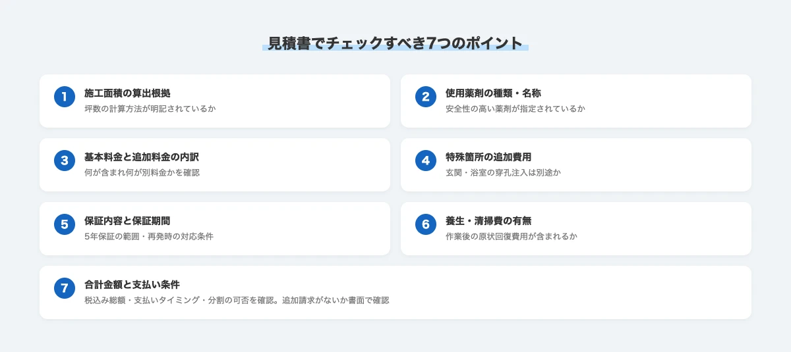791x352 pixels.
Task: Click the text 玄関・浴室の穿孔注入は別途か
Action: pos(503,172)
